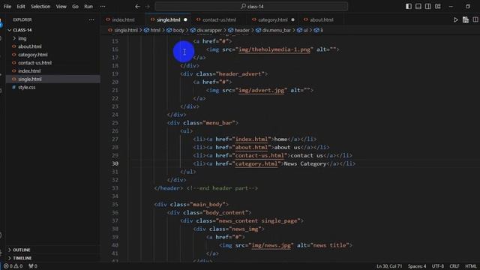
Task: Change indentation via Spaces: 4
Action: [x=417, y=266]
